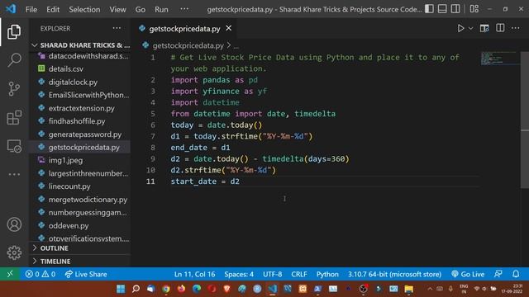Viewport: 529px width, 297px height.
Task: Open the Manage gear menu
Action: (14, 252)
